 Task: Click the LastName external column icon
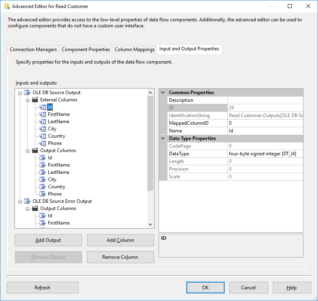43,122
